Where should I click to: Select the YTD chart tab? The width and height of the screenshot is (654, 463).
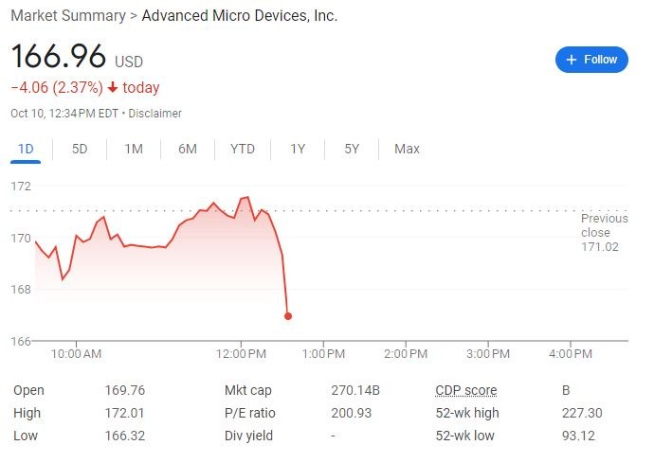[243, 149]
